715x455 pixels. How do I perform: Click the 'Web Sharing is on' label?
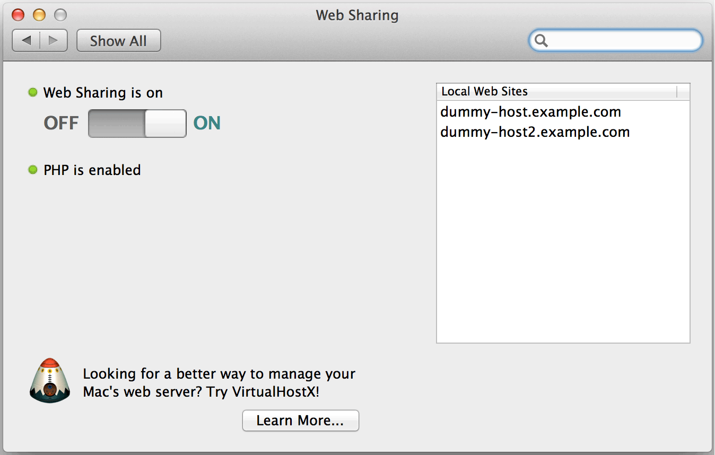tap(103, 92)
